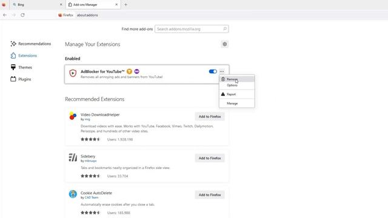The image size is (388, 218).
Task: Click the Recommendations sparkle icon
Action: (13, 44)
